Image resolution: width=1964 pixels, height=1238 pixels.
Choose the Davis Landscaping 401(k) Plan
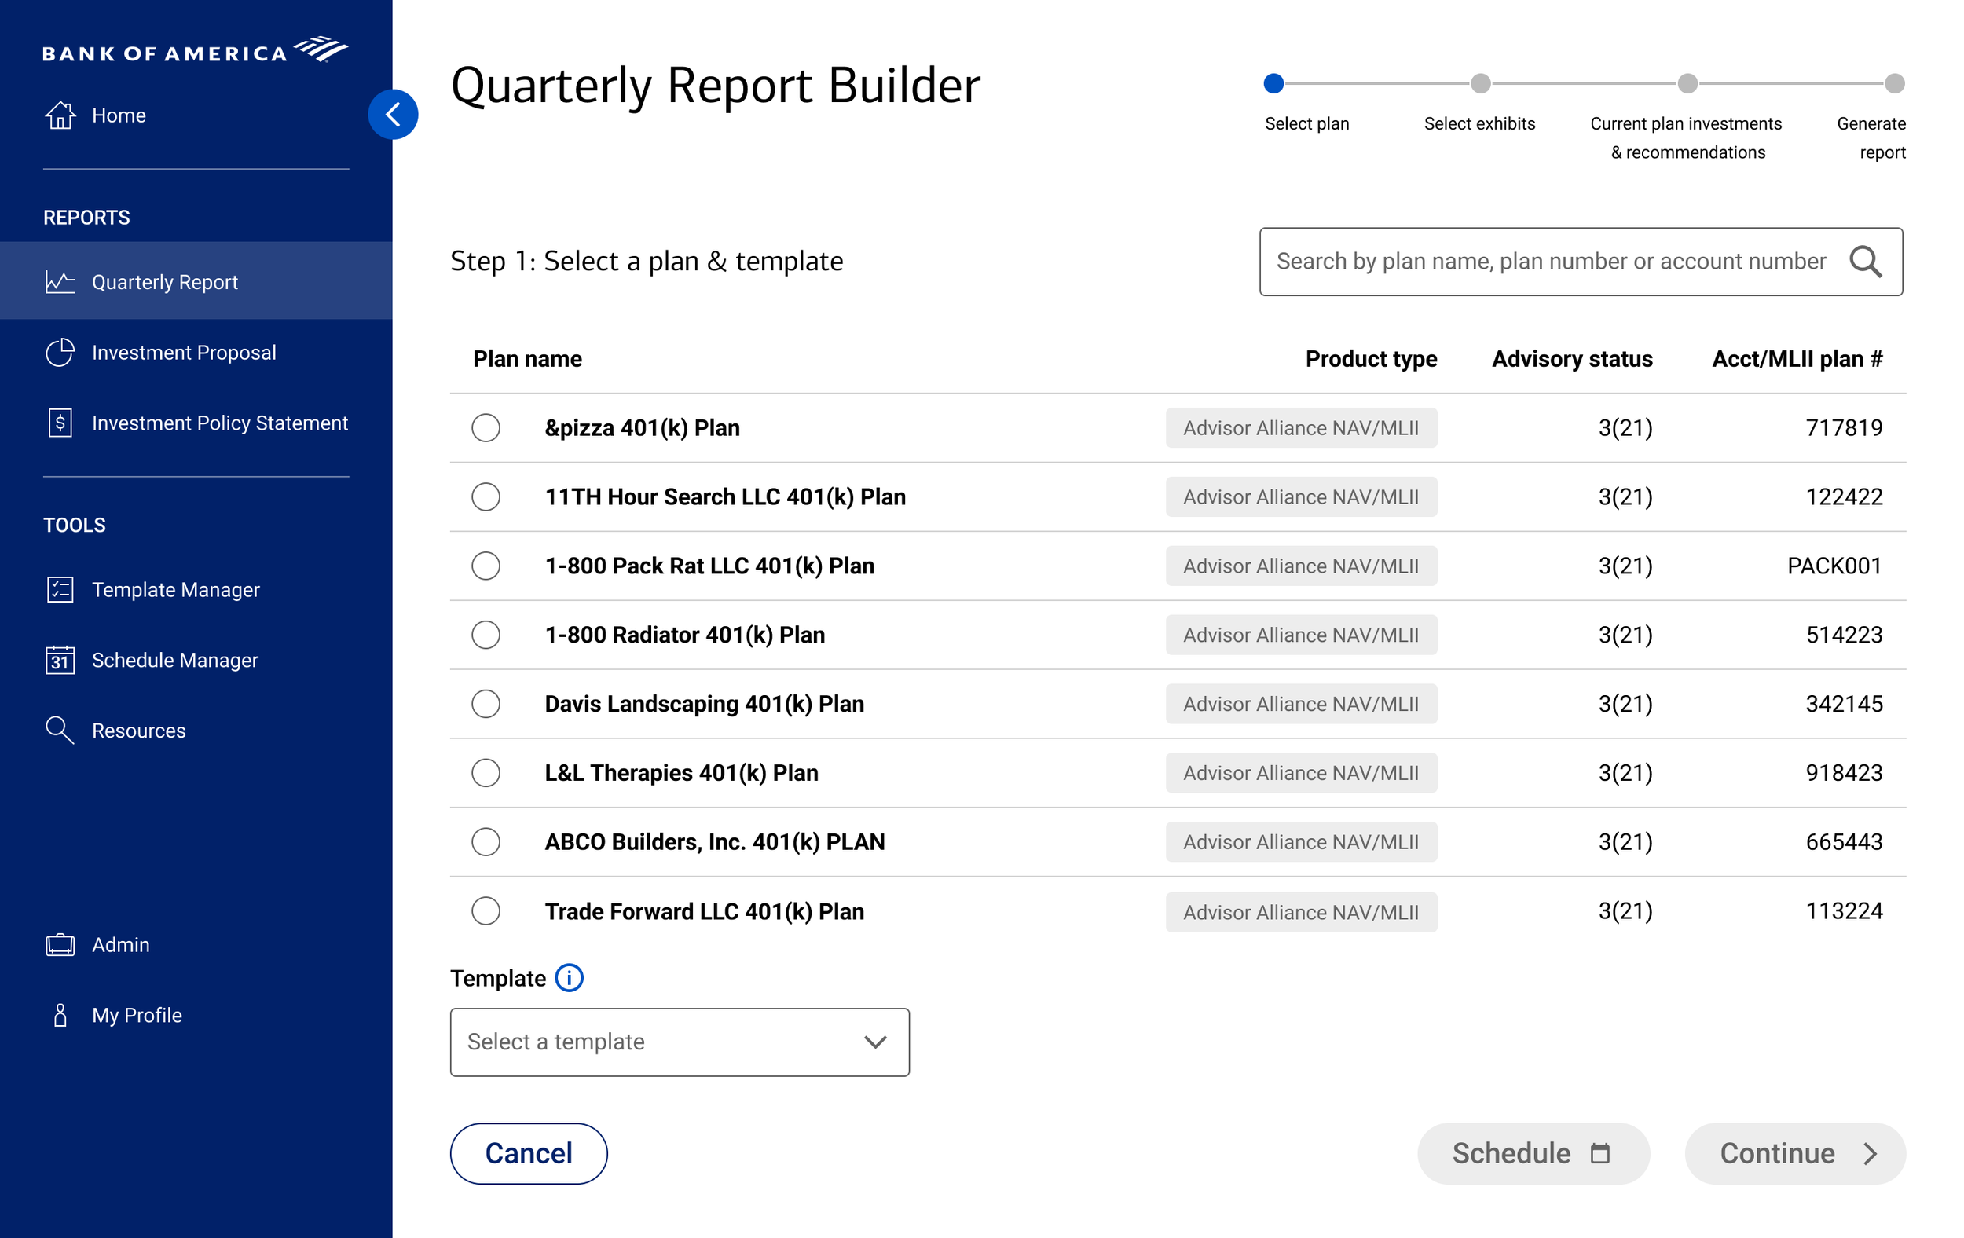486,704
